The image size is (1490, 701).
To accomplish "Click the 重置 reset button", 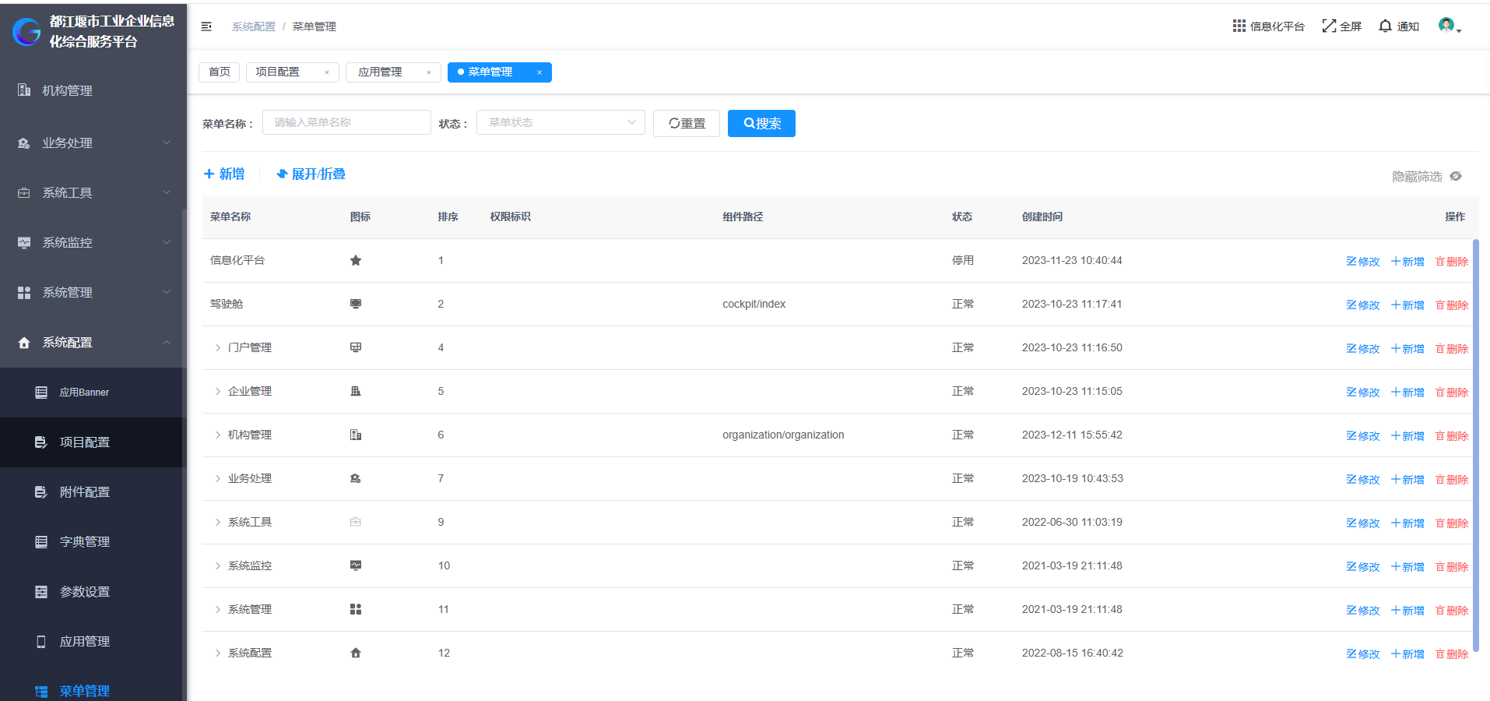I will [687, 124].
